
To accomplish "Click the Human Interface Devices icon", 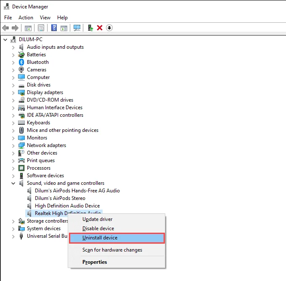I will click(x=21, y=108).
